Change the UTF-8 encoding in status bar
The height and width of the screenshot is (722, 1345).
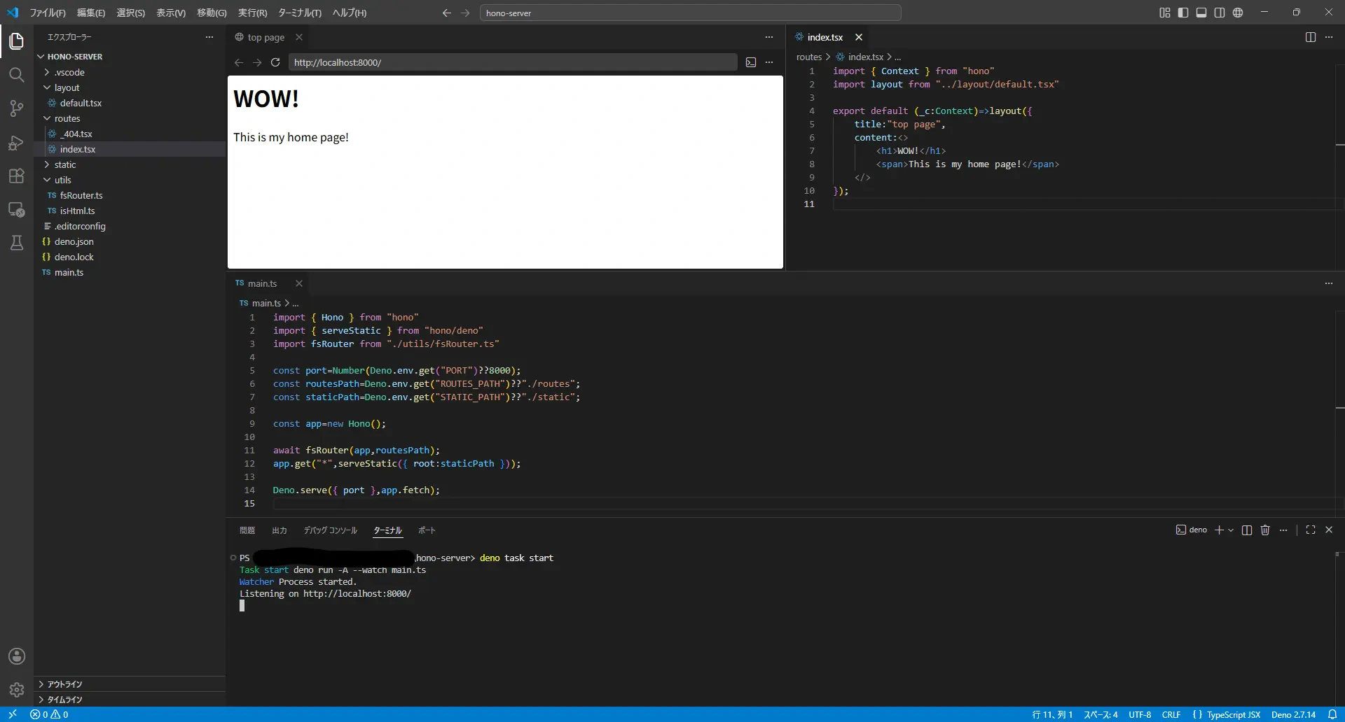pyautogui.click(x=1140, y=714)
